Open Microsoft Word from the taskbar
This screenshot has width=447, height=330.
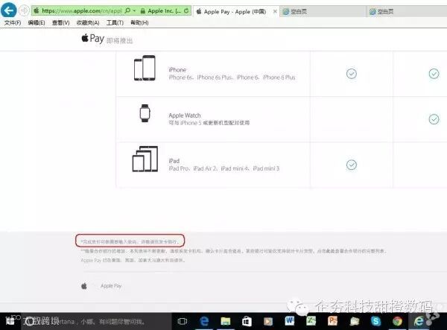click(290, 321)
